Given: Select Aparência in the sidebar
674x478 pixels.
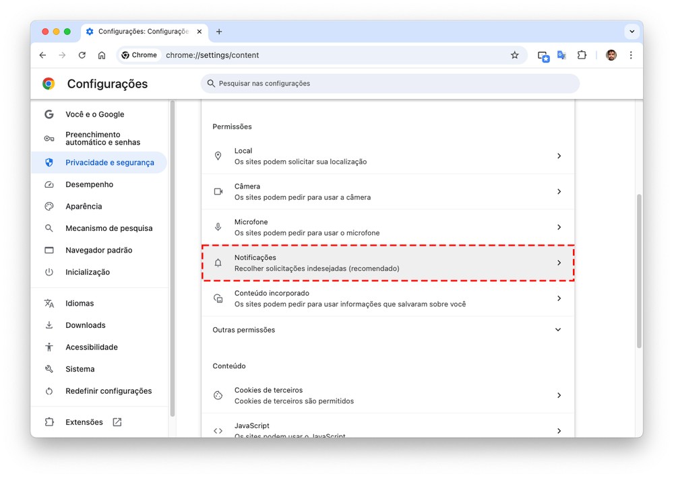Looking at the screenshot, I should coord(84,207).
